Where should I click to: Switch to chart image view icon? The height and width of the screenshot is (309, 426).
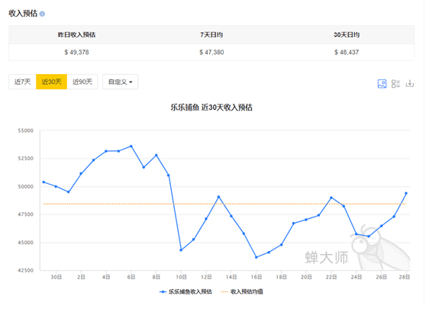point(382,84)
